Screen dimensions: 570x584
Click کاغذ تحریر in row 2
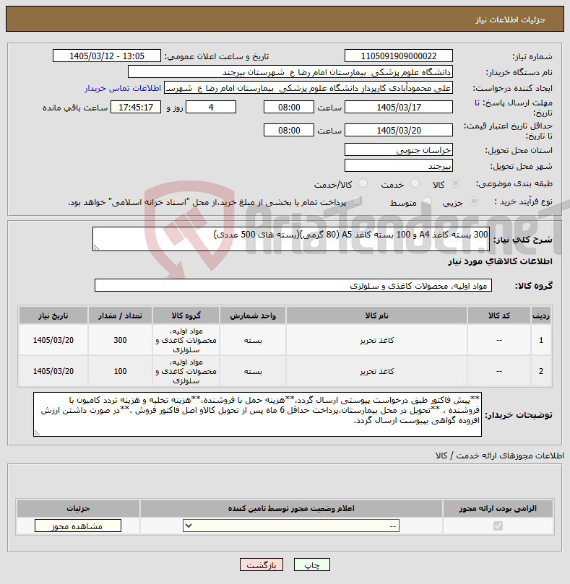pos(376,371)
